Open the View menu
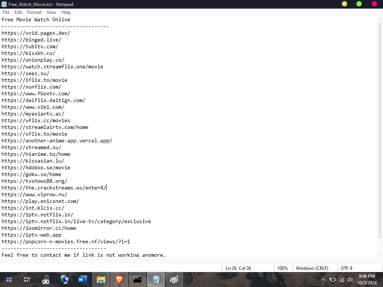The height and width of the screenshot is (287, 383). (51, 12)
